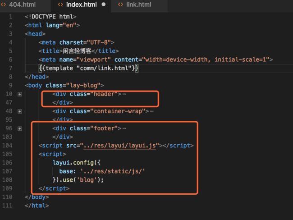The width and height of the screenshot is (293, 220).
Task: Click the layui.config call text
Action: click(77, 163)
